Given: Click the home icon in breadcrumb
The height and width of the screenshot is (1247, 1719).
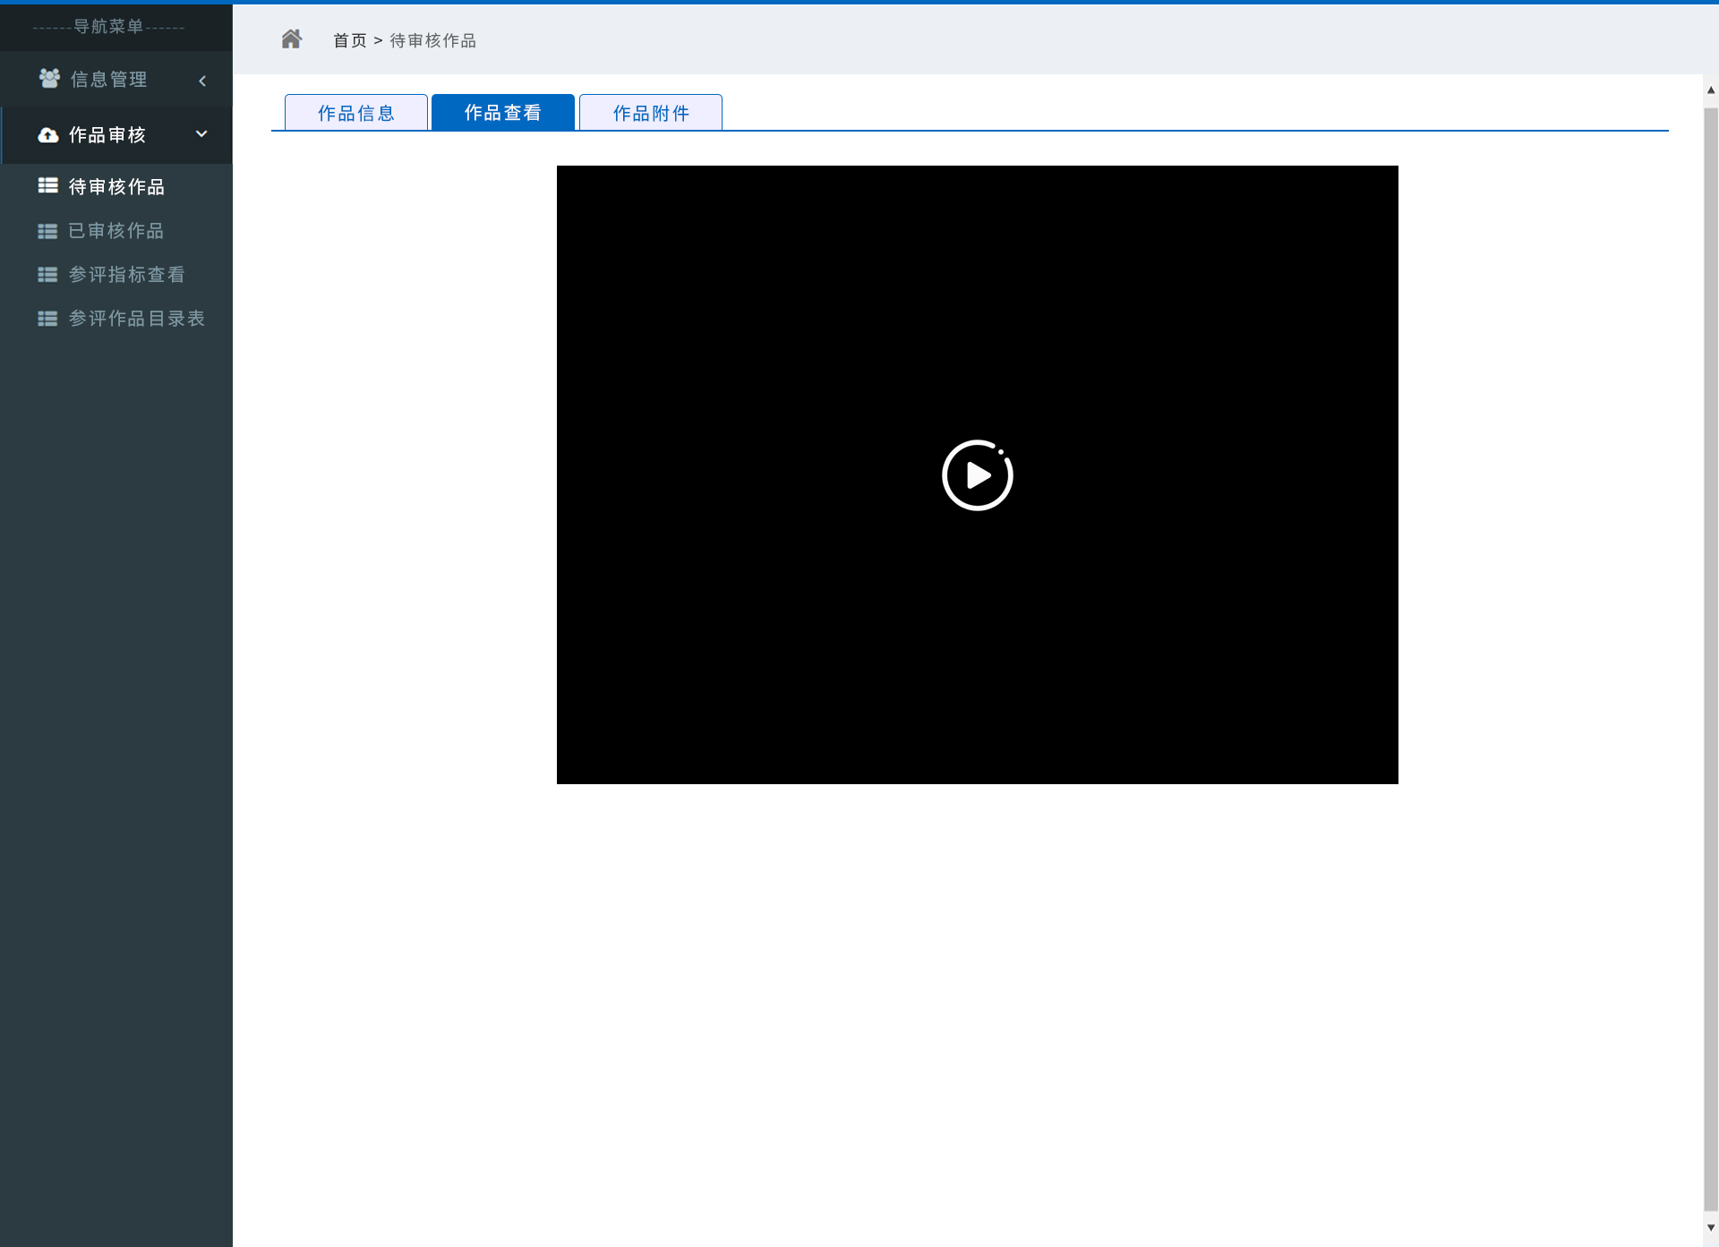Looking at the screenshot, I should click(291, 39).
